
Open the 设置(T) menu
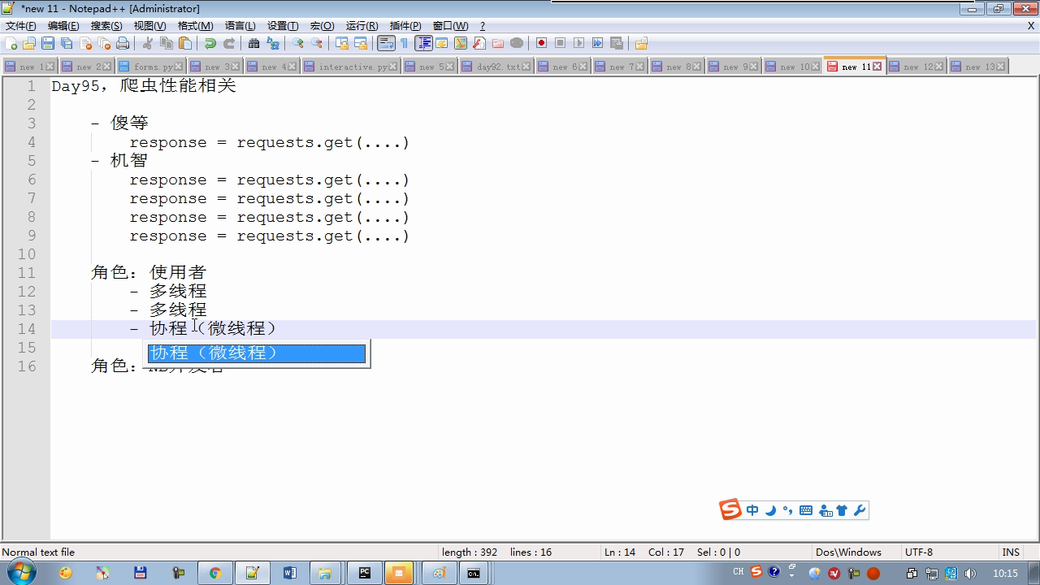coord(283,26)
